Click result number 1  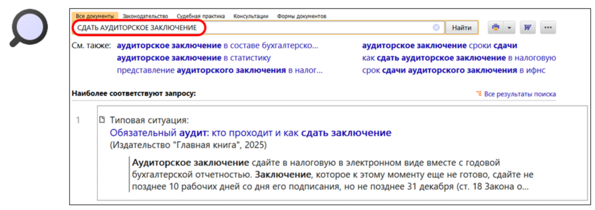(78, 120)
